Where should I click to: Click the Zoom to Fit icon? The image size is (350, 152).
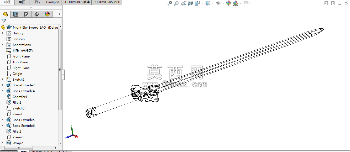[x=170, y=3]
